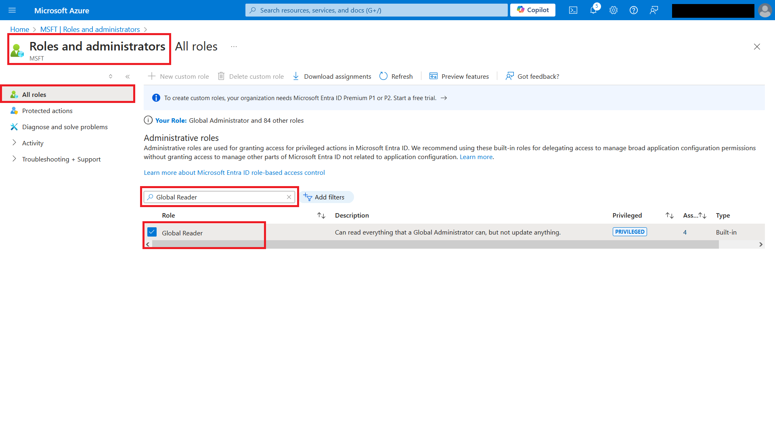Open the hamburger portal menu
775x436 pixels.
[12, 10]
